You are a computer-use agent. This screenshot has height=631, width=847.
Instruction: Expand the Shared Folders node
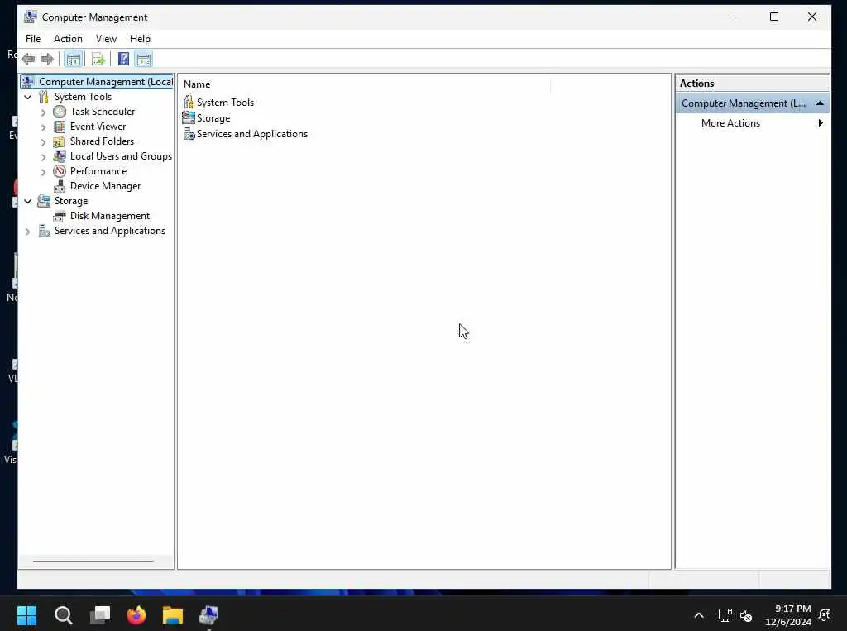click(43, 142)
